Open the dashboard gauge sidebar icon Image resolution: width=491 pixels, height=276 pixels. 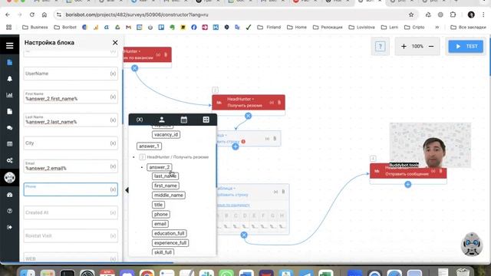pyautogui.click(x=9, y=195)
